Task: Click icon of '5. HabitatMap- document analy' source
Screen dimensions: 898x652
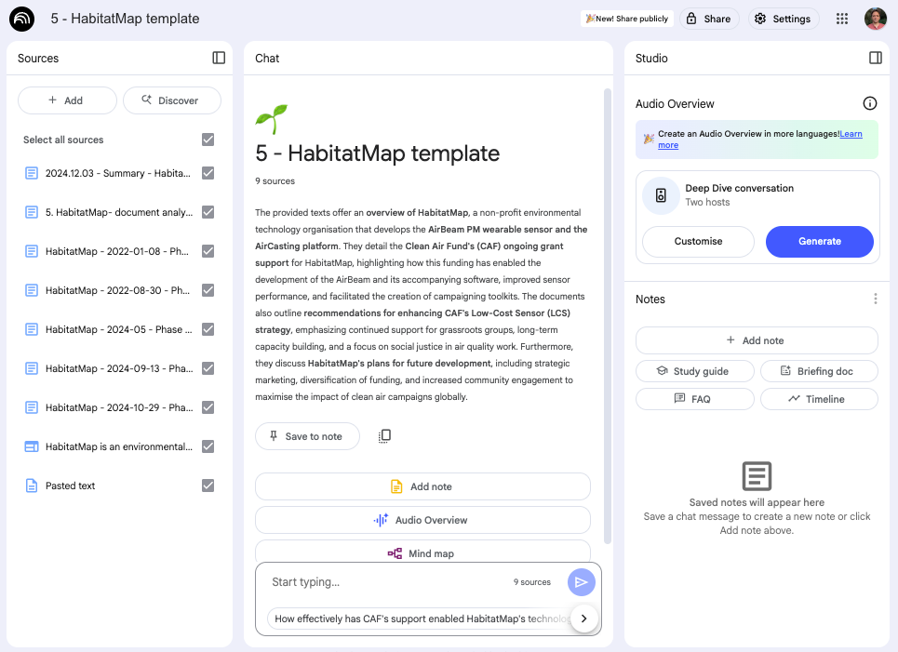Action: 32,212
